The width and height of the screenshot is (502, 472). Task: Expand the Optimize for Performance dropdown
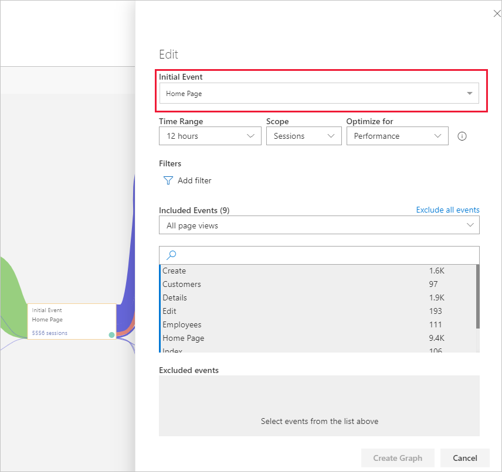(x=397, y=136)
